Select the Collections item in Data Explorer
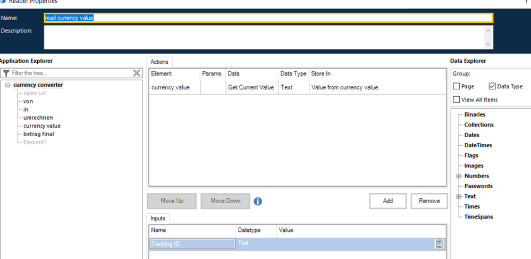This screenshot has height=259, width=531. pos(478,125)
